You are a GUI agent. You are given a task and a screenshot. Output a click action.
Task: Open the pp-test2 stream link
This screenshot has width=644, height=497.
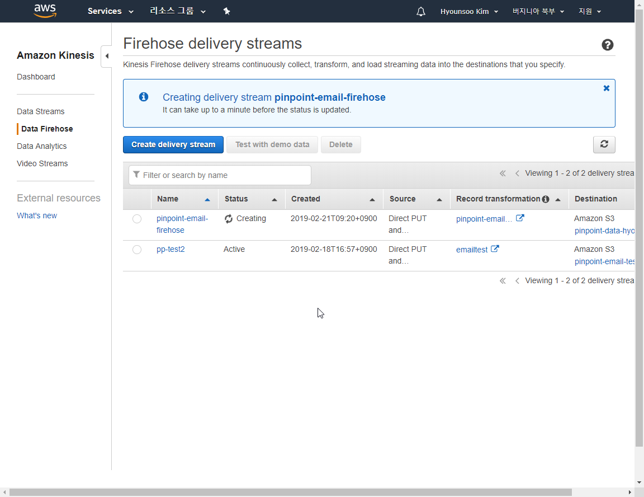[x=171, y=249]
